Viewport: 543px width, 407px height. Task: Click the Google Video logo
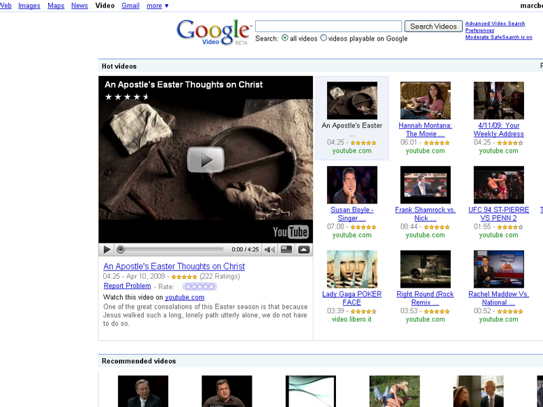click(x=213, y=32)
